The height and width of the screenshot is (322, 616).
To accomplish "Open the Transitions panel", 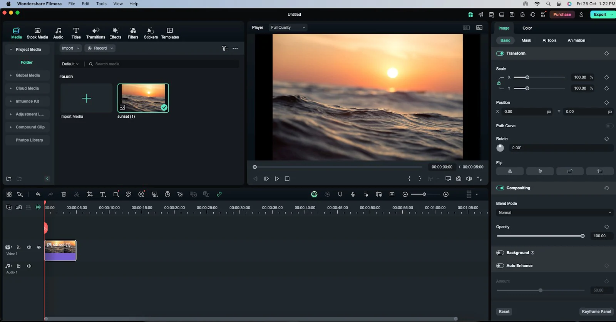I will (95, 33).
